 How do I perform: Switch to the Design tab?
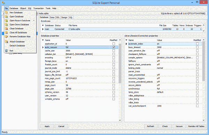coord(64,17)
